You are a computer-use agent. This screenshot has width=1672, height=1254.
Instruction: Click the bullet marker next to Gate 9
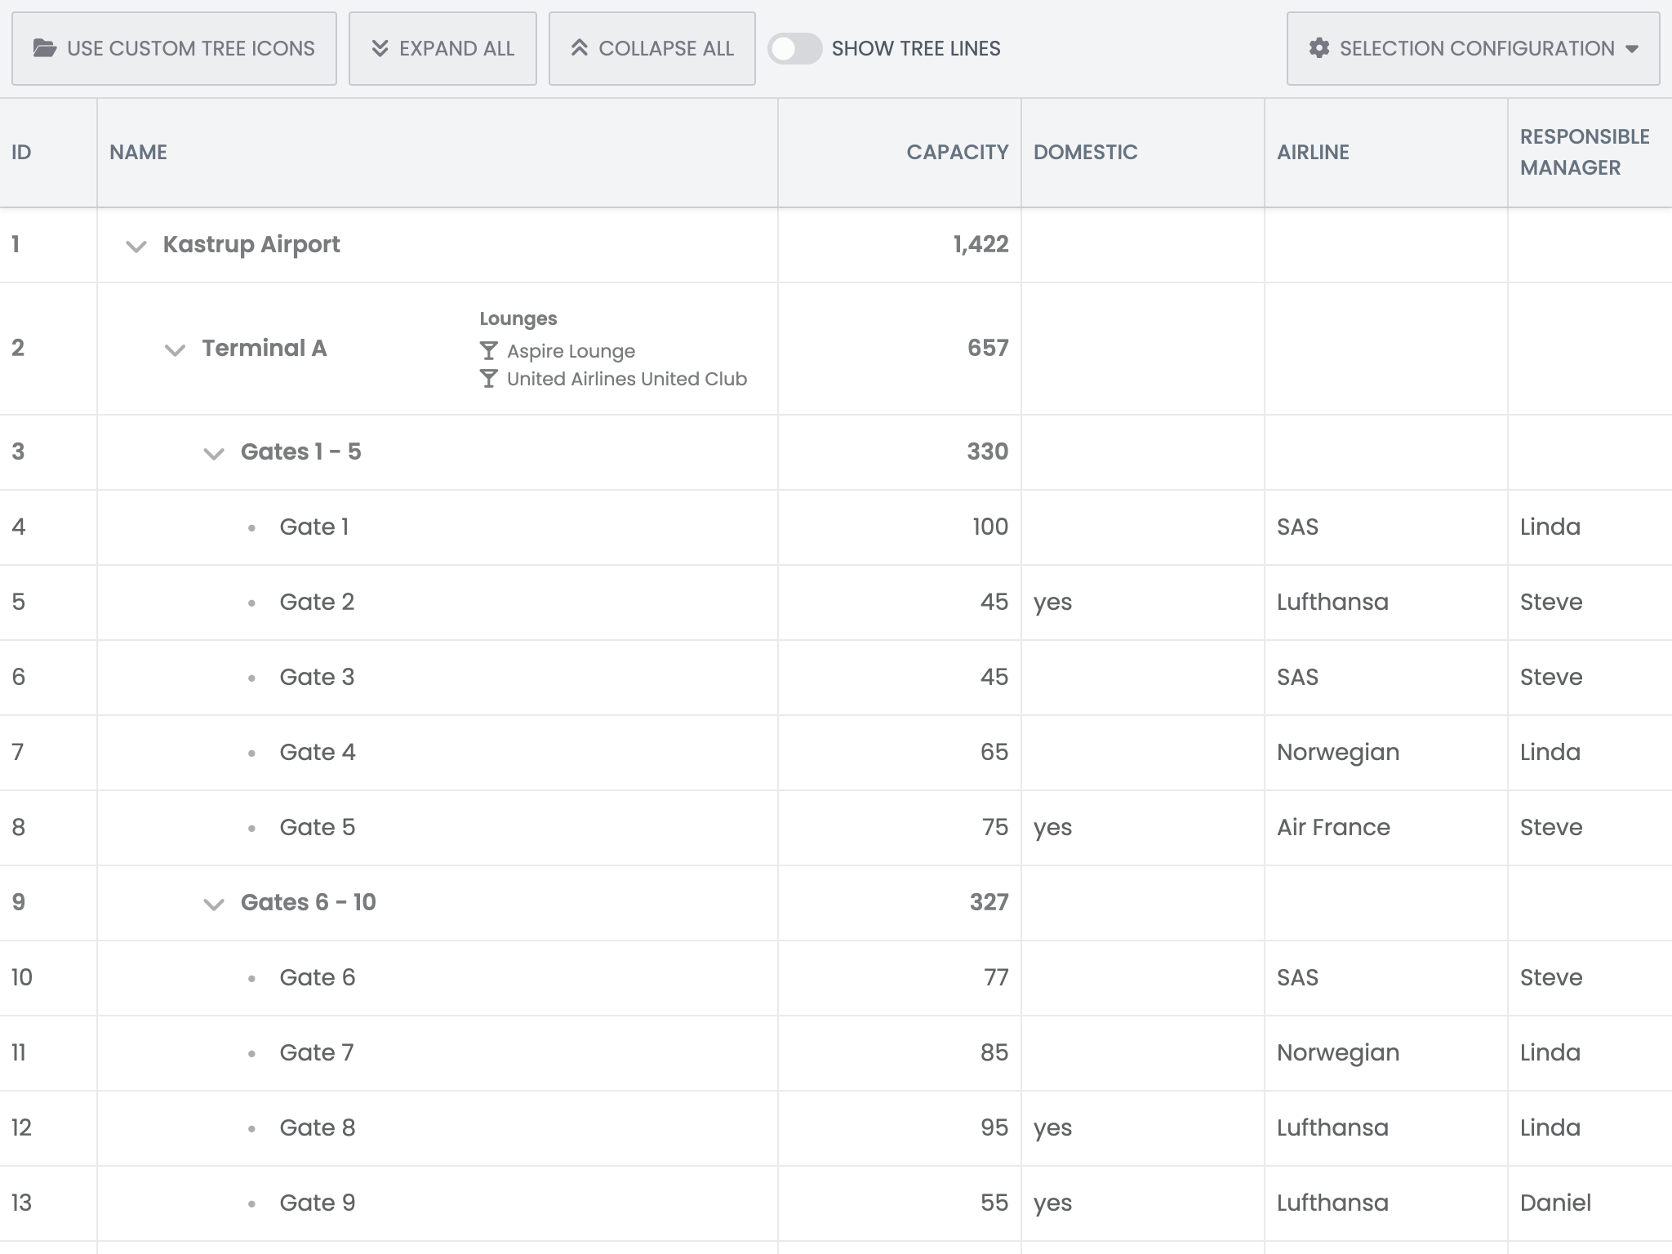coord(251,1204)
